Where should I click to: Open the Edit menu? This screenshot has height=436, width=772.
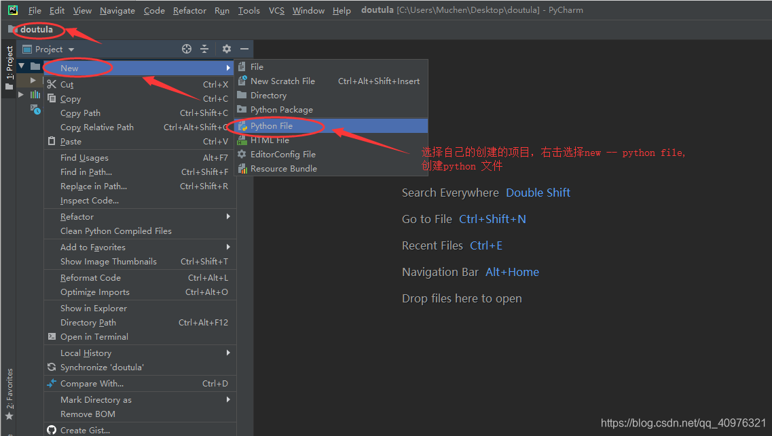56,10
